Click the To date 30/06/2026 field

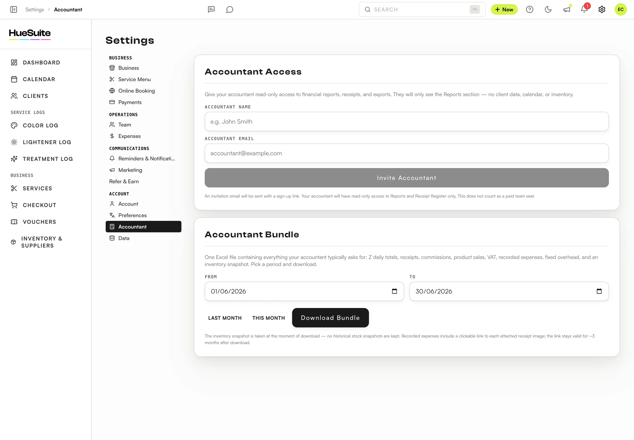(509, 291)
